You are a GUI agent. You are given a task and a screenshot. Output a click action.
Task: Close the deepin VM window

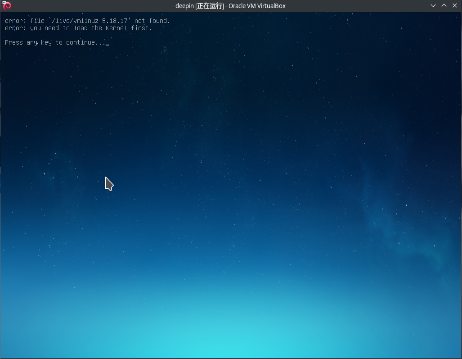pyautogui.click(x=455, y=6)
